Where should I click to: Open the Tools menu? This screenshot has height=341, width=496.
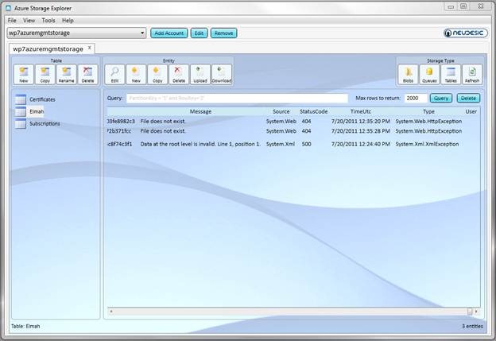coord(48,20)
